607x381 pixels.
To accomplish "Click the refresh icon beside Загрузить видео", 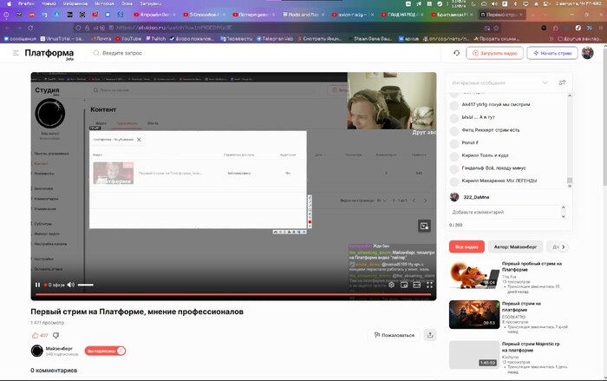I will (x=456, y=53).
